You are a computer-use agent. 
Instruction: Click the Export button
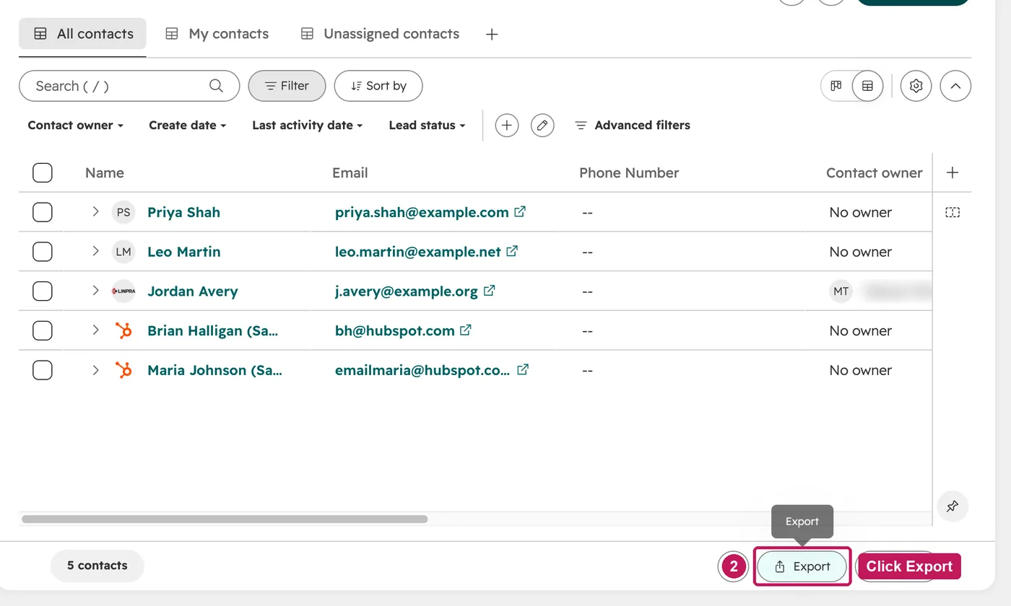802,566
